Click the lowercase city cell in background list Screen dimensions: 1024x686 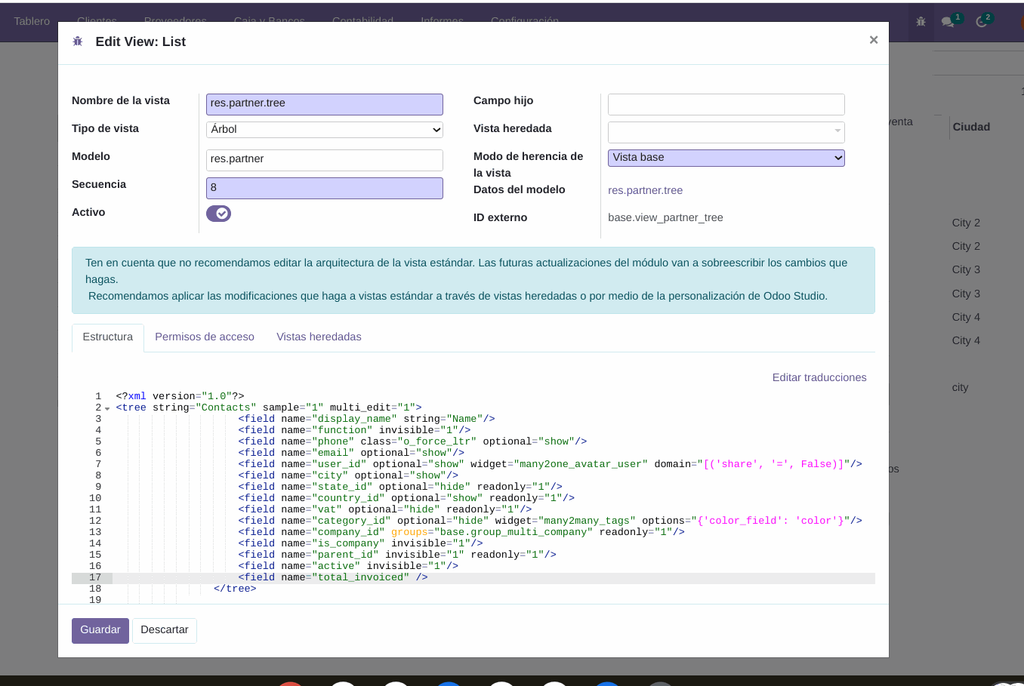(x=960, y=387)
